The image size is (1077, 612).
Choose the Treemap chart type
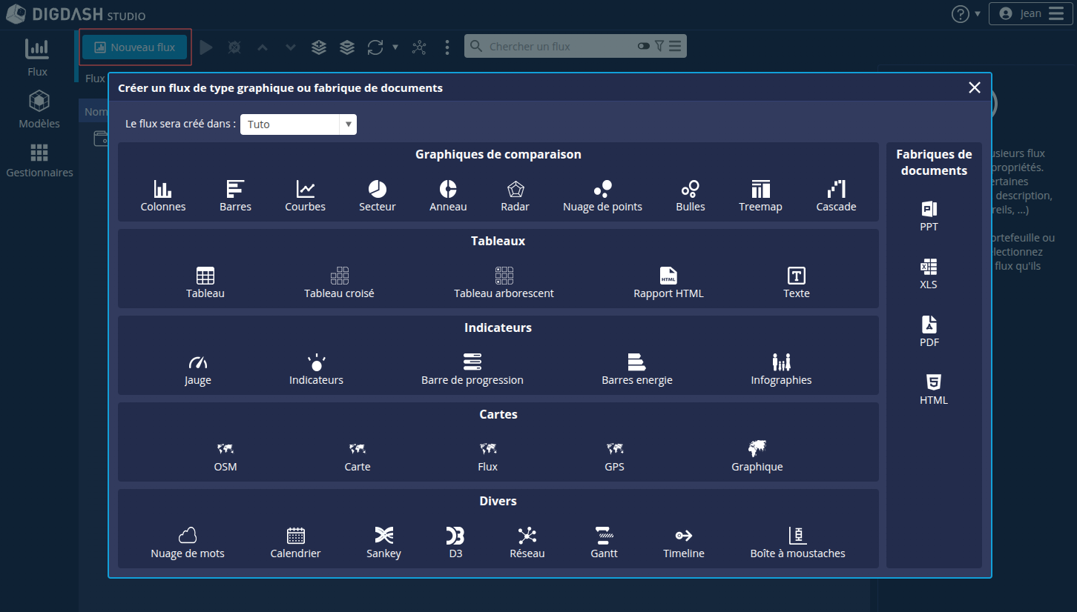(x=760, y=196)
